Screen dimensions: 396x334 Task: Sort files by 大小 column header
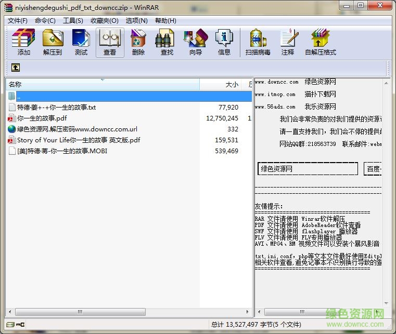(x=220, y=85)
